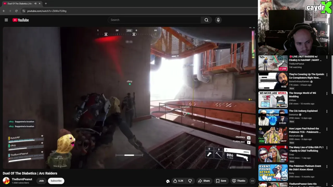Click 1.06M subscribers count text
The height and width of the screenshot is (187, 333).
click(x=20, y=183)
